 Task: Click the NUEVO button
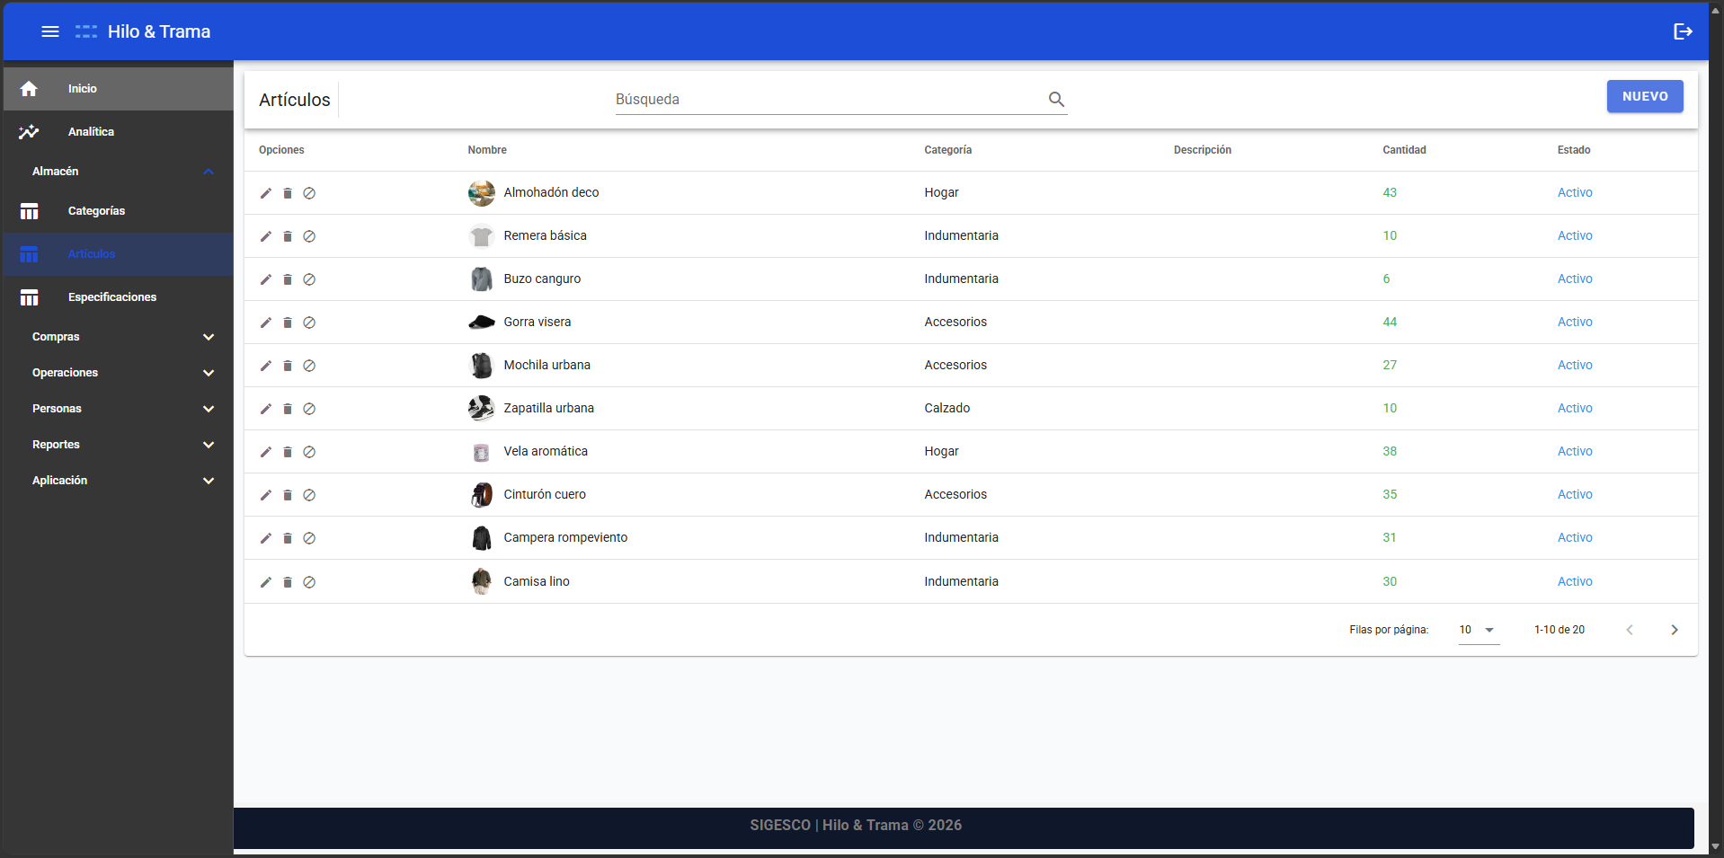(1645, 96)
